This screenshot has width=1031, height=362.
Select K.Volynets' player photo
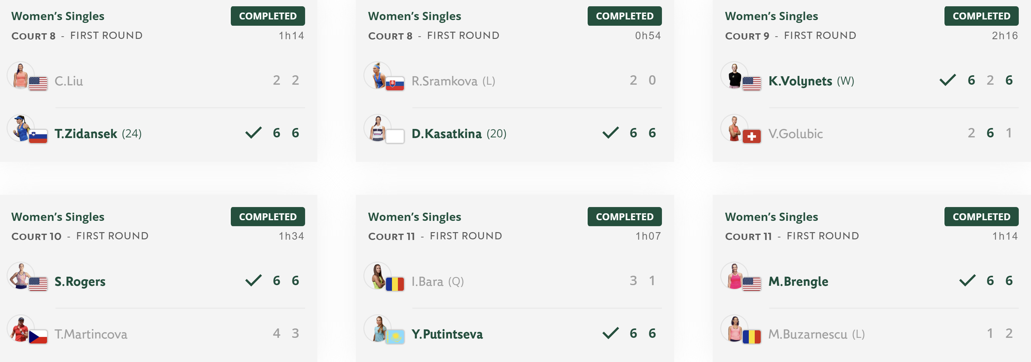click(x=734, y=75)
